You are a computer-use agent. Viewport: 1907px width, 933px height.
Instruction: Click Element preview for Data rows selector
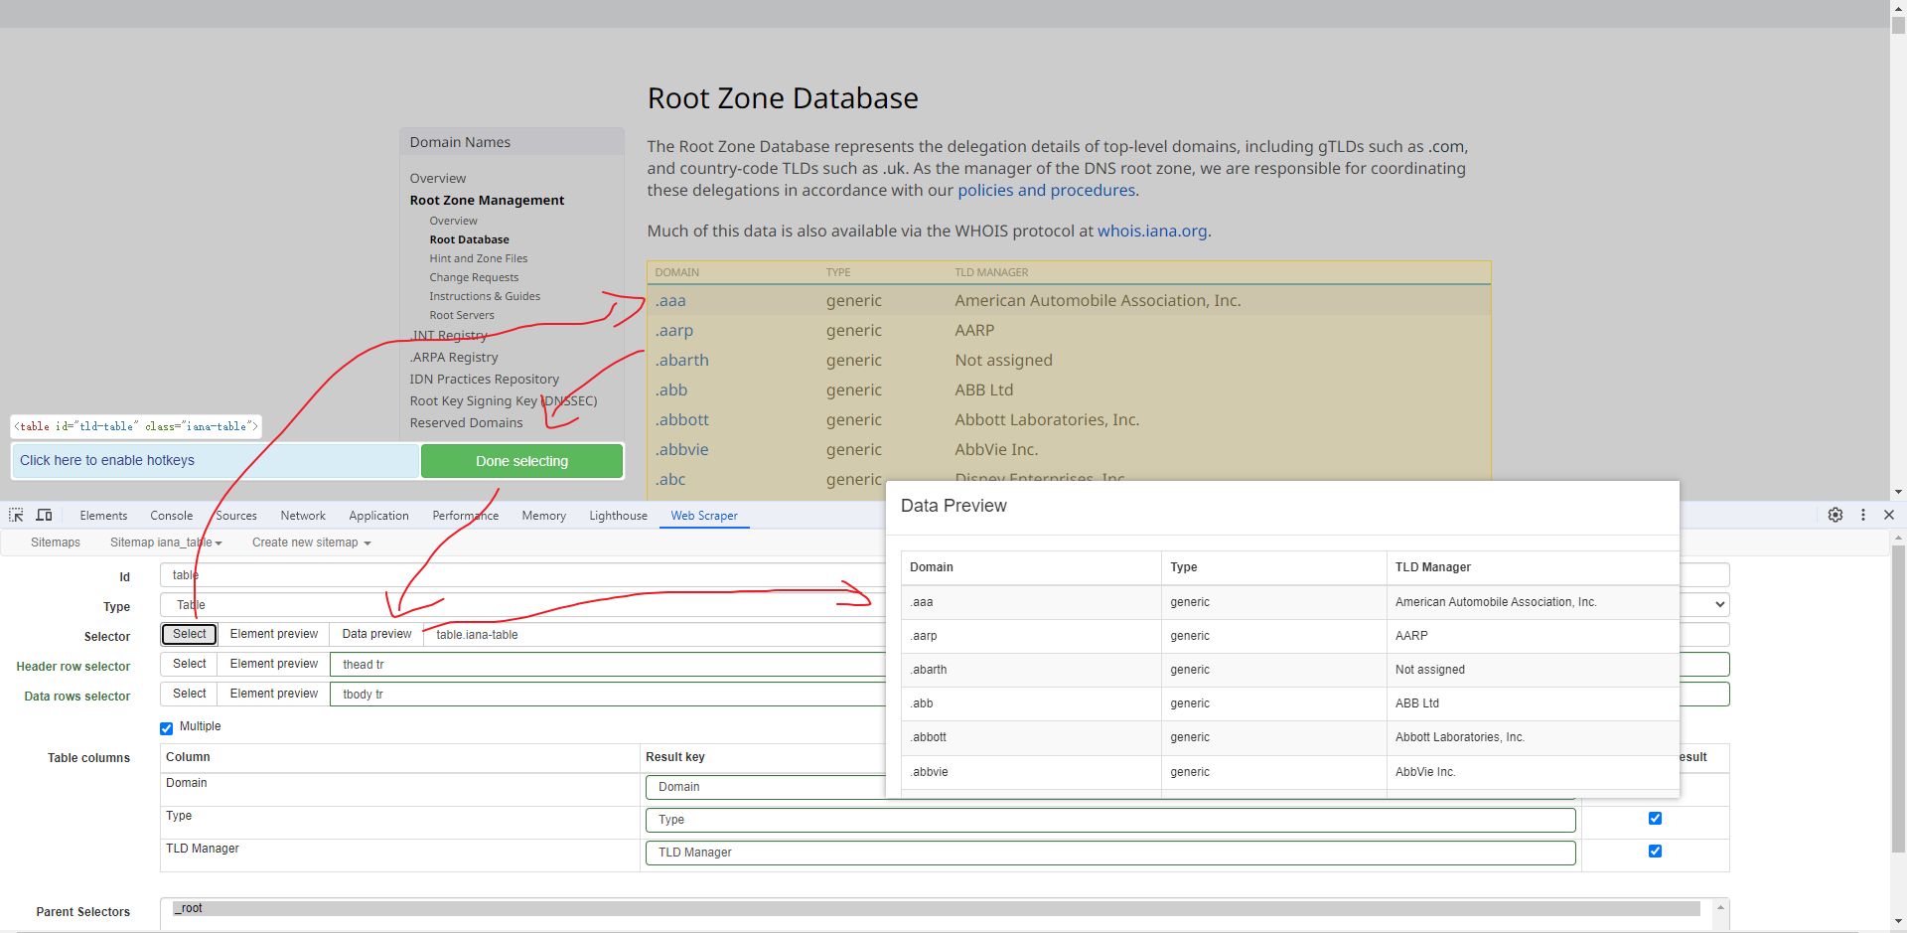[274, 694]
